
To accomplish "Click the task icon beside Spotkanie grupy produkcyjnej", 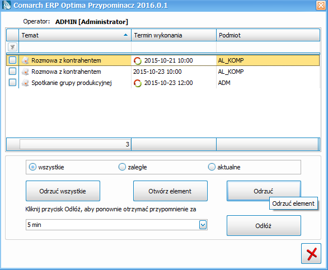I will tap(25, 83).
